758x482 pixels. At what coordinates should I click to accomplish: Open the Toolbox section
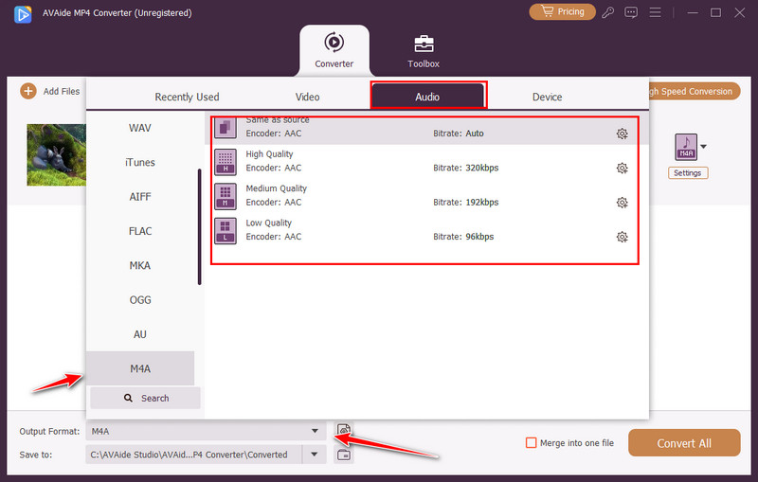424,51
